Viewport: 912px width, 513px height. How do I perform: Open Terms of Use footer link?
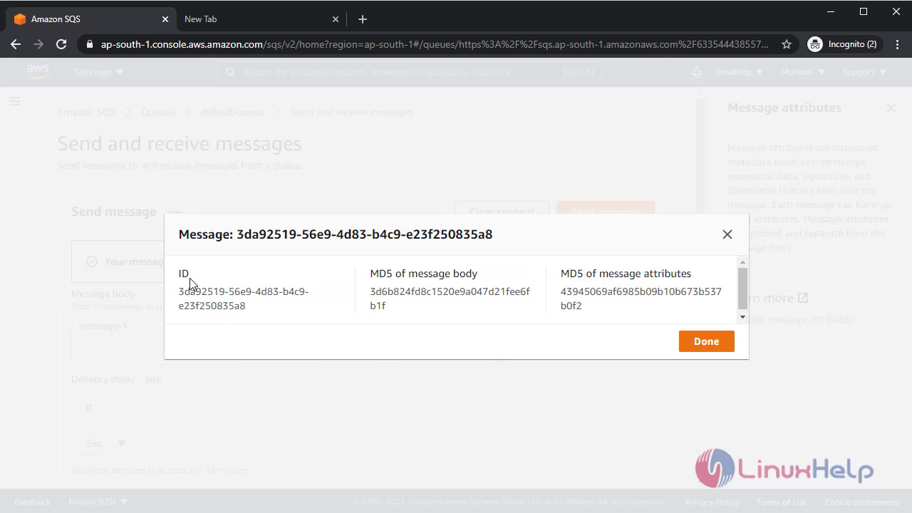coord(782,502)
